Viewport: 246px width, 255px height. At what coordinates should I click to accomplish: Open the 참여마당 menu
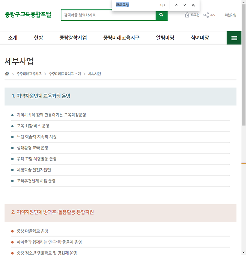pos(200,38)
